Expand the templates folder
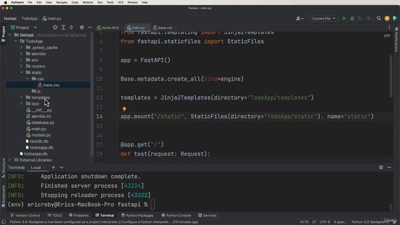This screenshot has width=400, height=225. pos(21,97)
